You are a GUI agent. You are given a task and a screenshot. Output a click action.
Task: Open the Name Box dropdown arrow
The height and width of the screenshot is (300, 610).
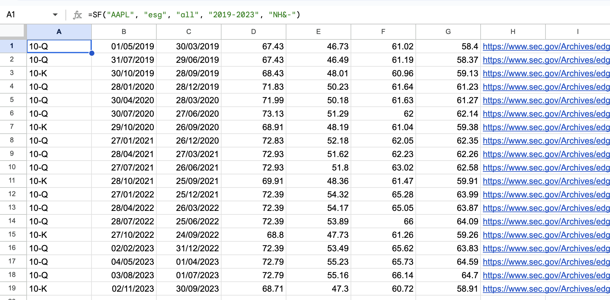tap(55, 15)
